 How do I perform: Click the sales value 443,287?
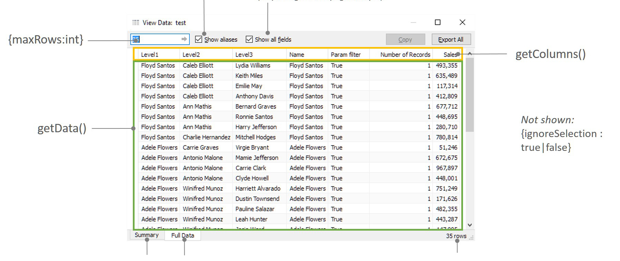(446, 219)
